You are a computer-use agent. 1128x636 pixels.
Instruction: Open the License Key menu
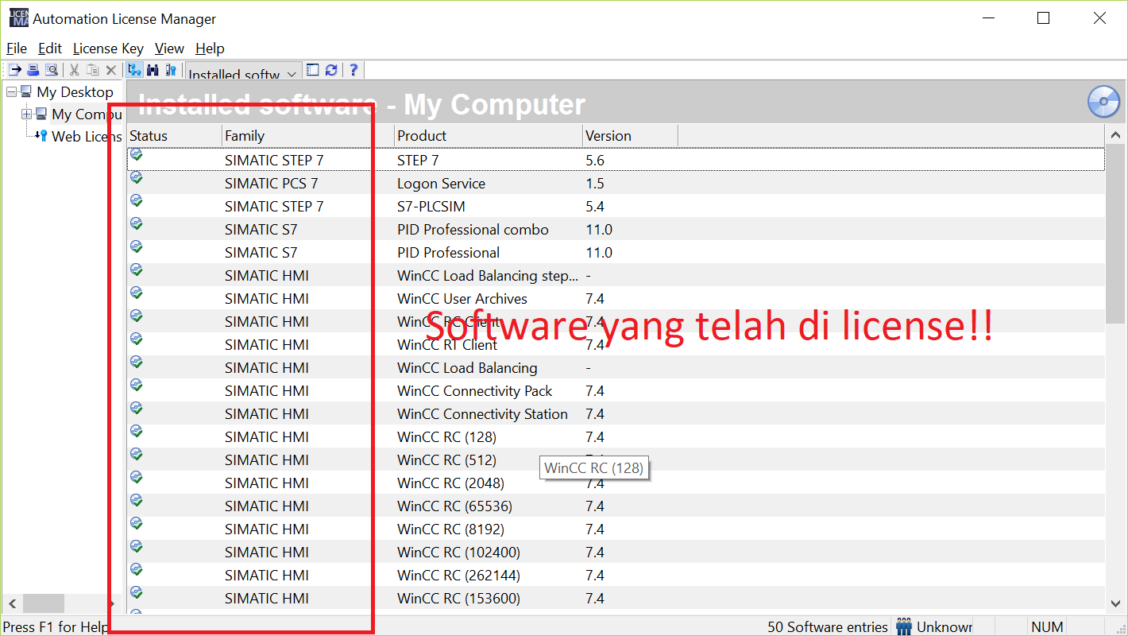pyautogui.click(x=108, y=48)
